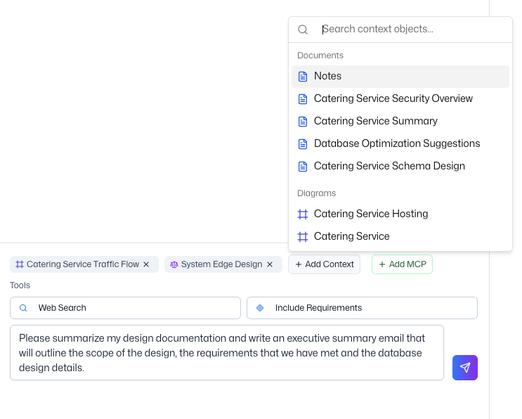522x419 pixels.
Task: Click the scales icon on System Edge Design chip
Action: pyautogui.click(x=174, y=264)
